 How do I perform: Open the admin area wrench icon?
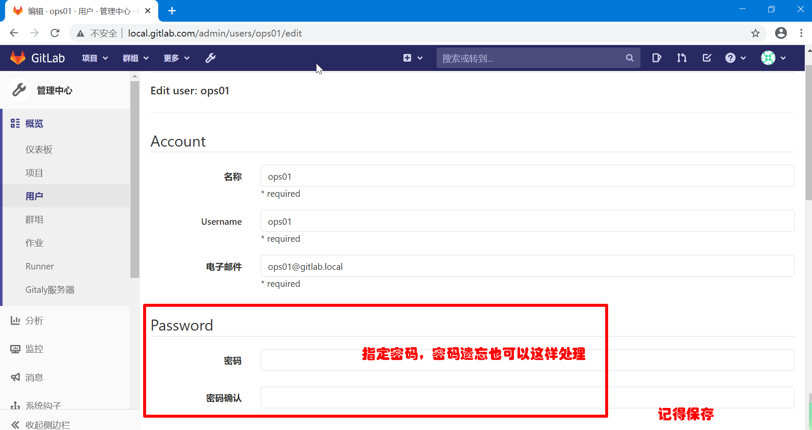211,58
